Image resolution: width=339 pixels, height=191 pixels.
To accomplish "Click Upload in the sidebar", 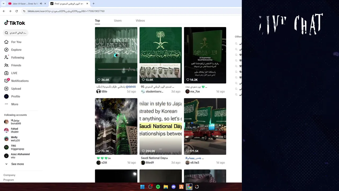I will [x=16, y=89].
